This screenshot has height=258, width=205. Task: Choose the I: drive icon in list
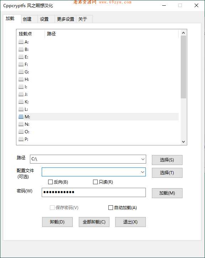(21, 87)
